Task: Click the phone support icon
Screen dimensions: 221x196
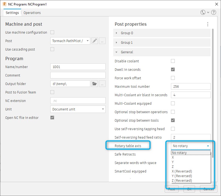Action: tap(202, 13)
